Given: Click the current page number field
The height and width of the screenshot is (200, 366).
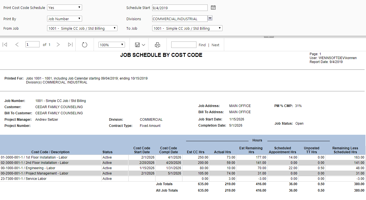Looking at the screenshot, I should click(x=32, y=45).
